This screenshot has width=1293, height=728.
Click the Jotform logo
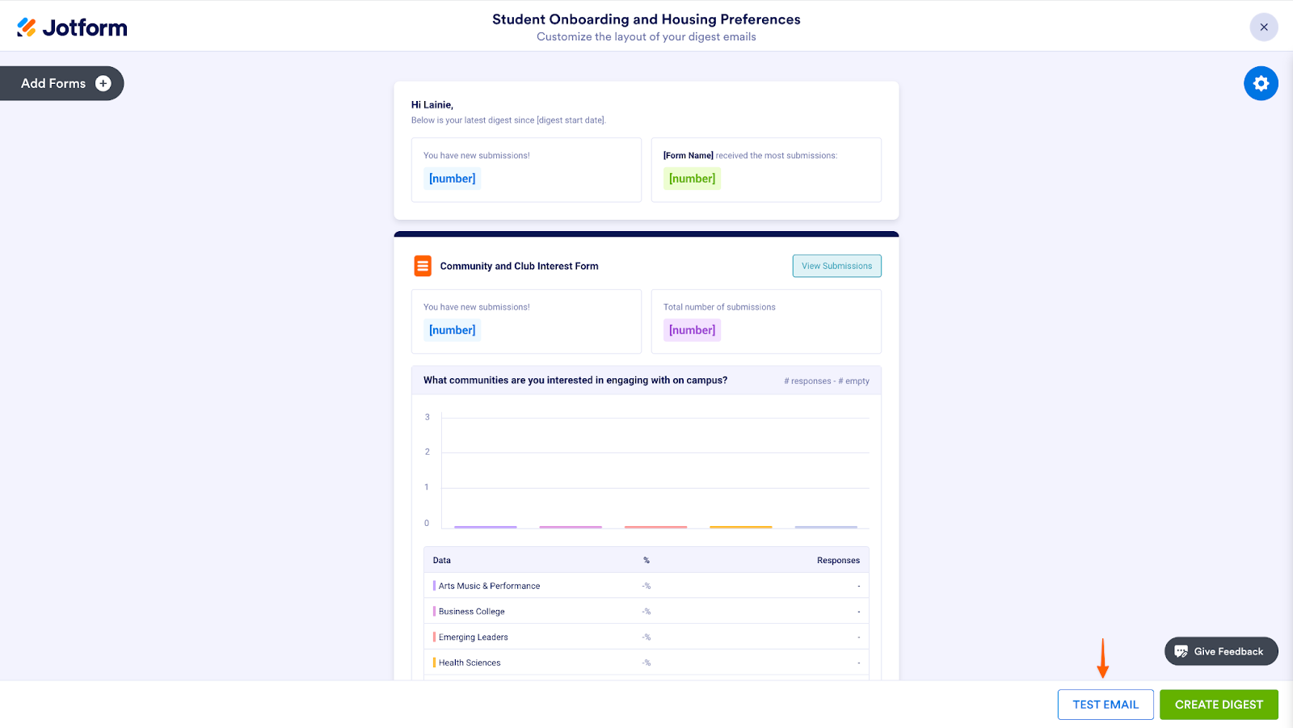click(72, 27)
